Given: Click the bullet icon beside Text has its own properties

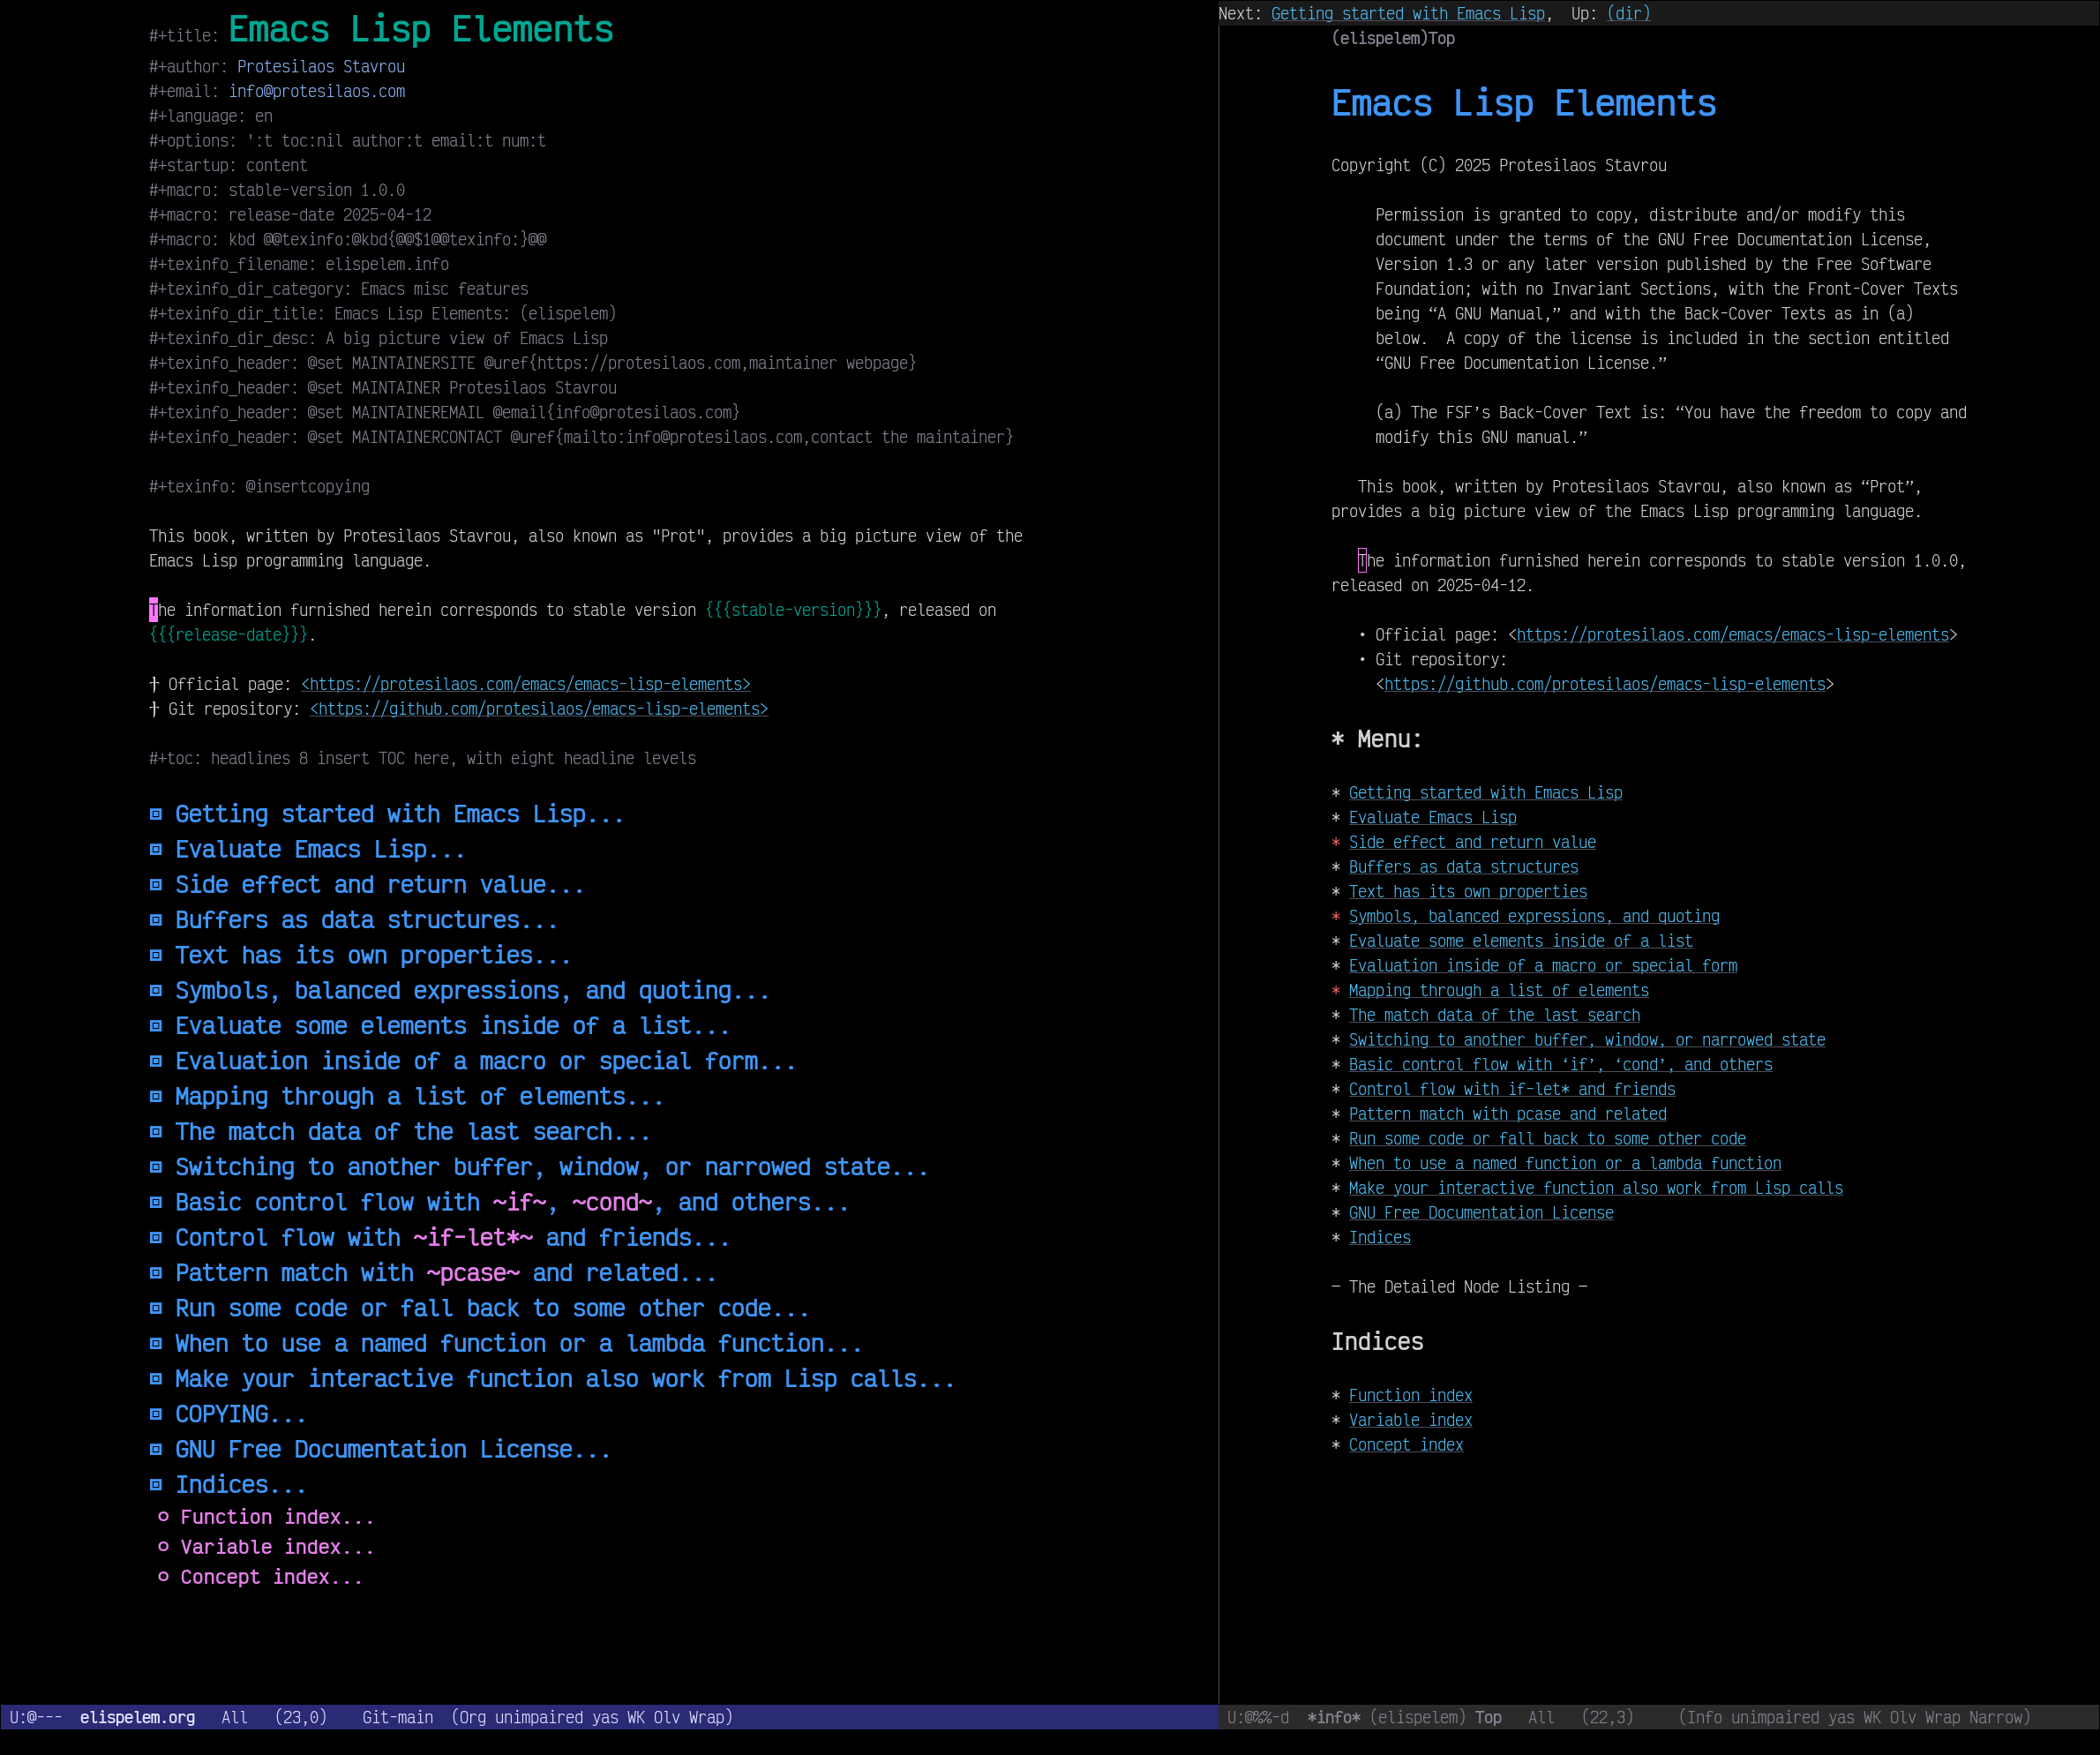Looking at the screenshot, I should [156, 955].
